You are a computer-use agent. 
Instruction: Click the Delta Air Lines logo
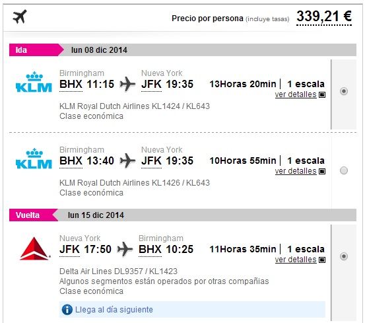(35, 248)
